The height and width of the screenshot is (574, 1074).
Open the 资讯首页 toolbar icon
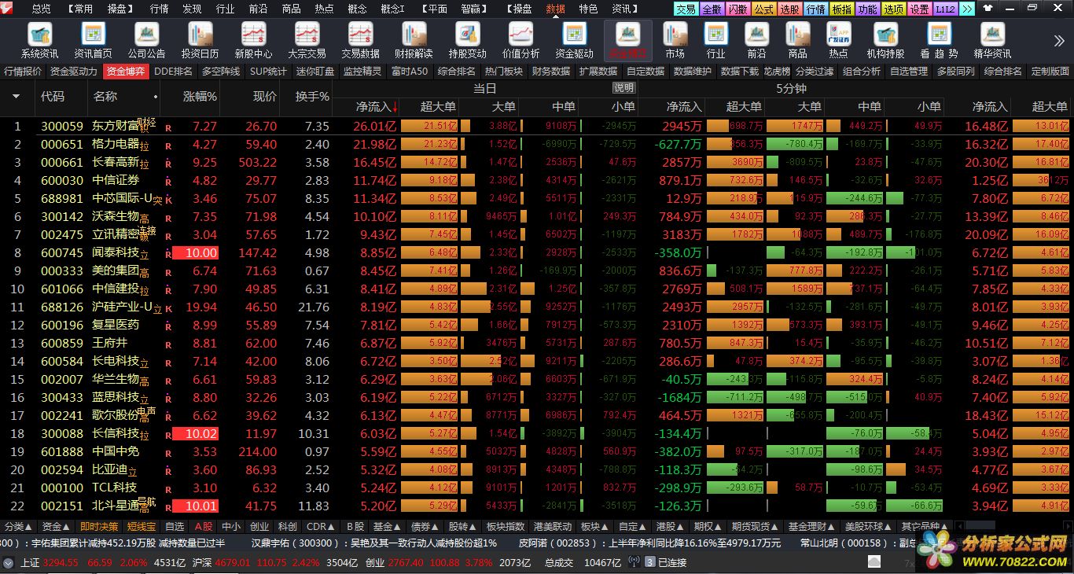point(94,40)
